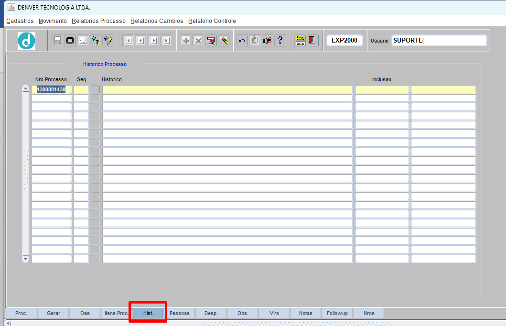Jump to the last record
Image resolution: width=506 pixels, height=326 pixels.
[x=166, y=41]
